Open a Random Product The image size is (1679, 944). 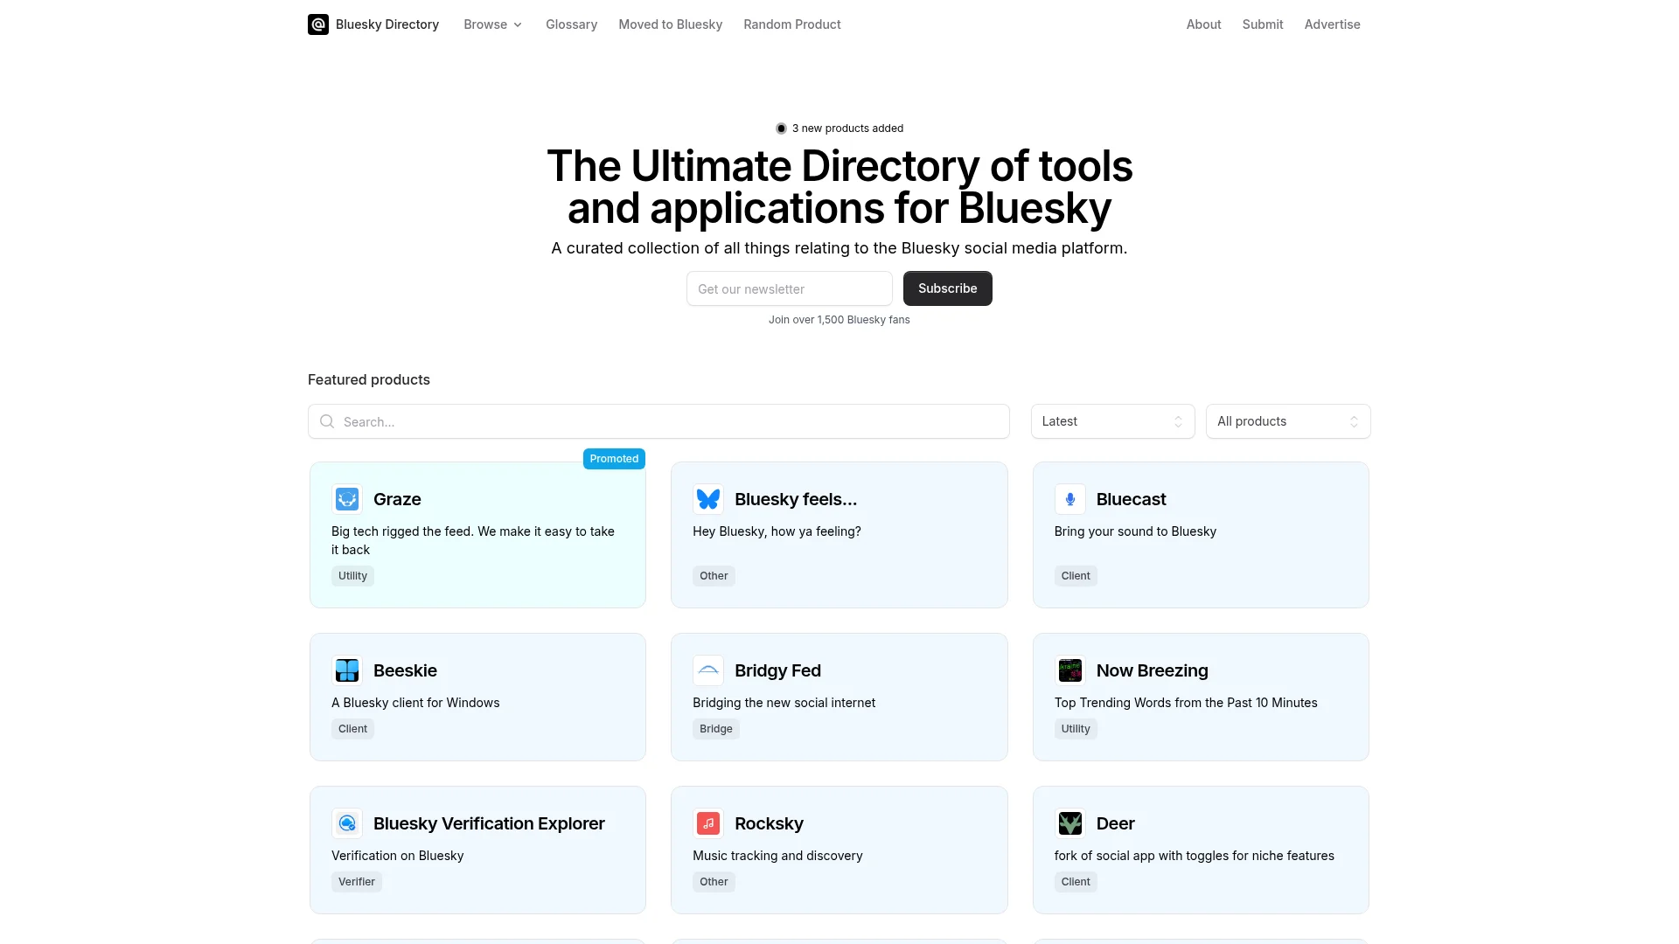tap(792, 24)
